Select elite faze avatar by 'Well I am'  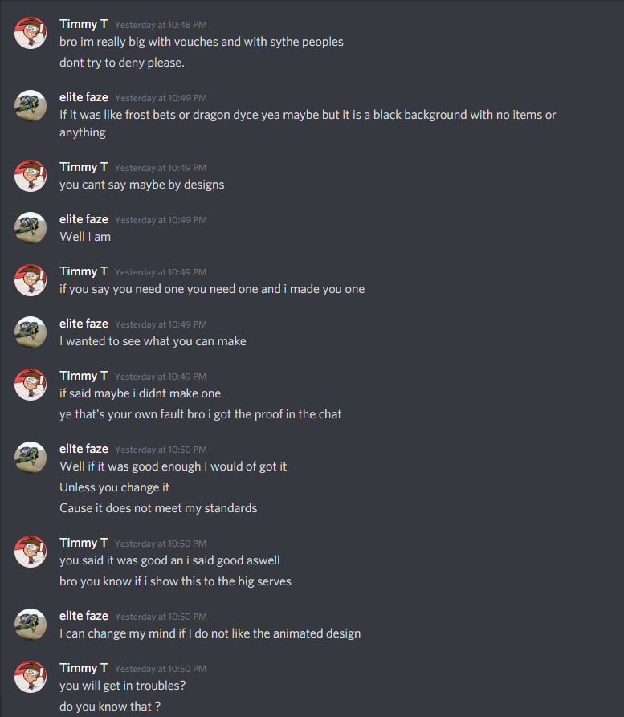[x=31, y=228]
